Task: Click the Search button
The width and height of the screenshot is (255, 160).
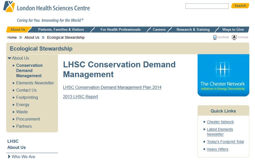Action: tap(240, 6)
